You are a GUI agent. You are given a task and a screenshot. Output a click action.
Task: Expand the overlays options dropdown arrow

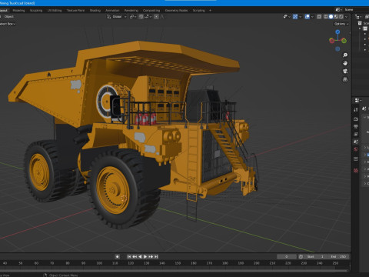pos(312,17)
